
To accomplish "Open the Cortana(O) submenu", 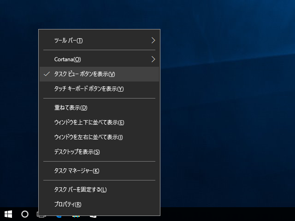I will tap(100, 59).
